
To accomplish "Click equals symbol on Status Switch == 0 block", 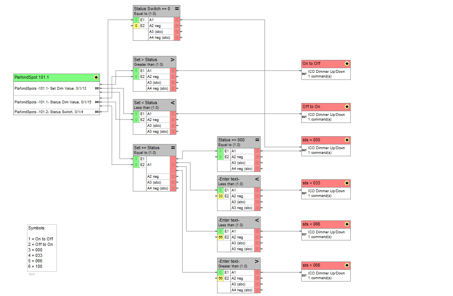I will pos(177,9).
